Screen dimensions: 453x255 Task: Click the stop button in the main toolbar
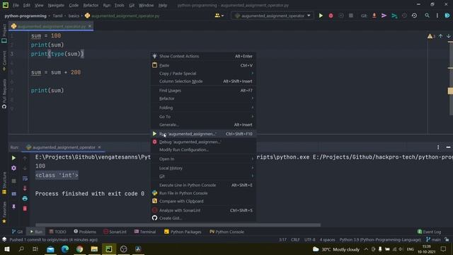351,16
